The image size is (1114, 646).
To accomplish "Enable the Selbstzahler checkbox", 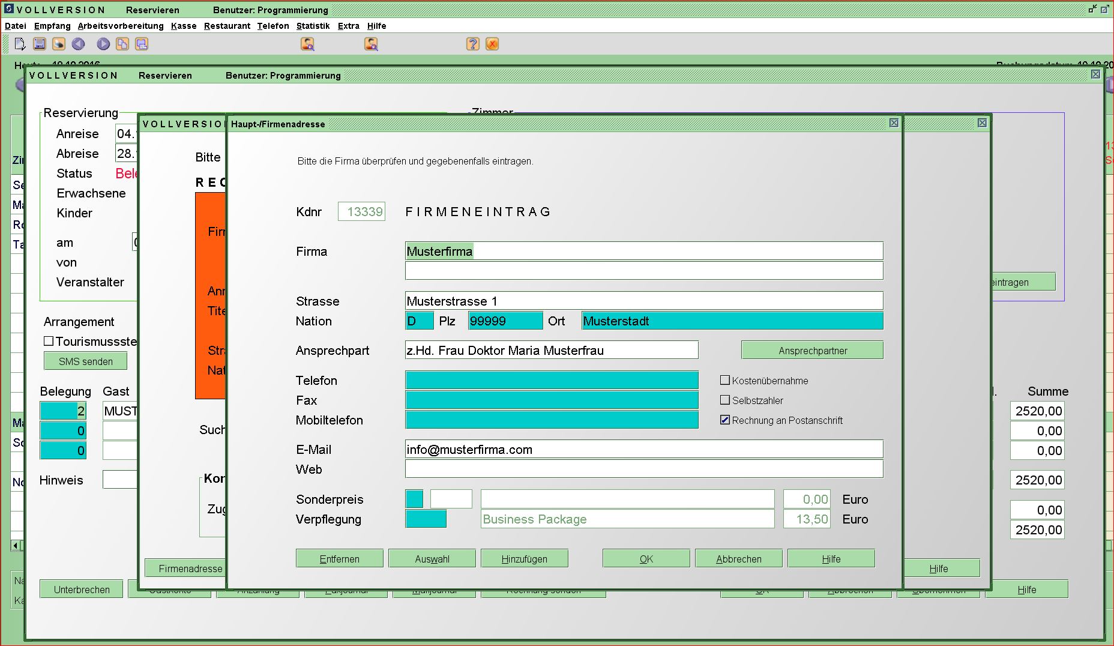I will point(725,400).
